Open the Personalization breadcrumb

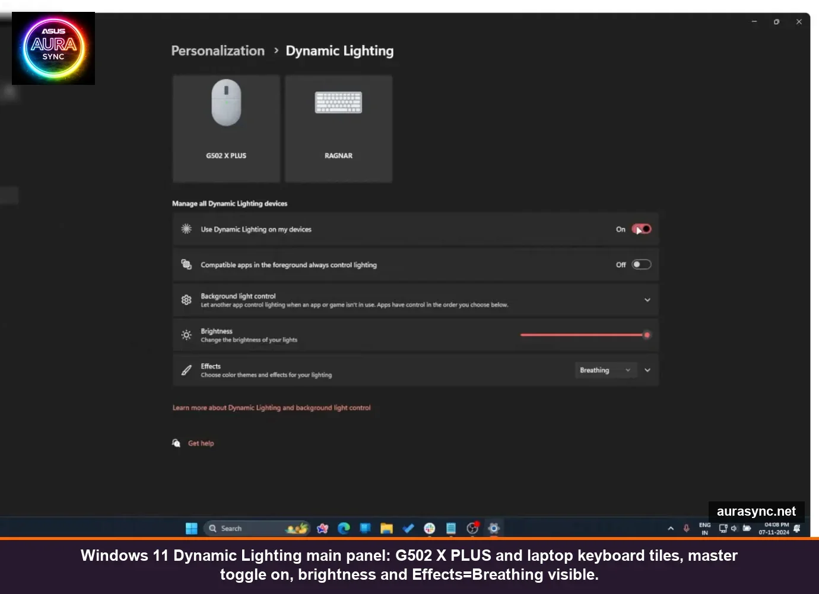pyautogui.click(x=217, y=50)
